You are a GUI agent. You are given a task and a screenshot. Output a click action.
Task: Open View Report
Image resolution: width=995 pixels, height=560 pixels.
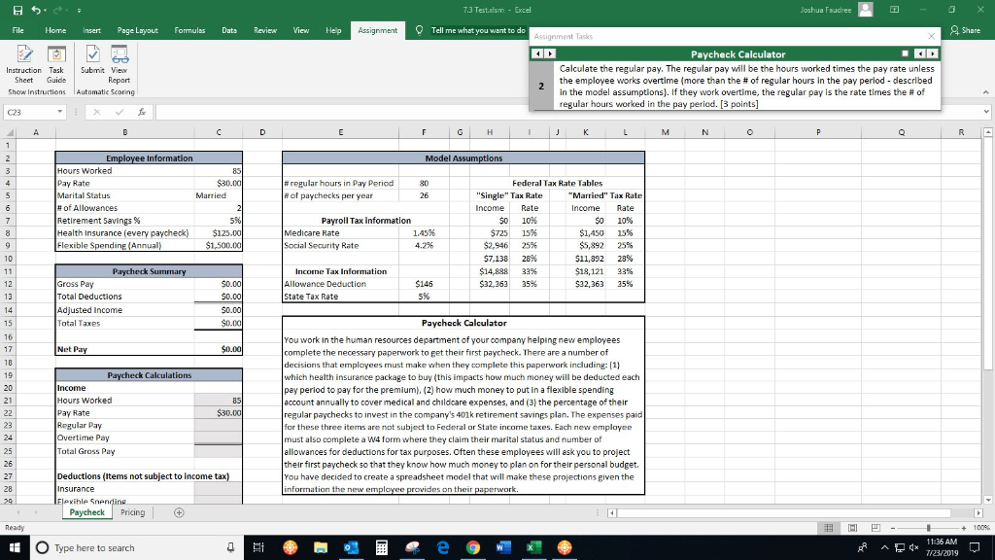pyautogui.click(x=120, y=65)
